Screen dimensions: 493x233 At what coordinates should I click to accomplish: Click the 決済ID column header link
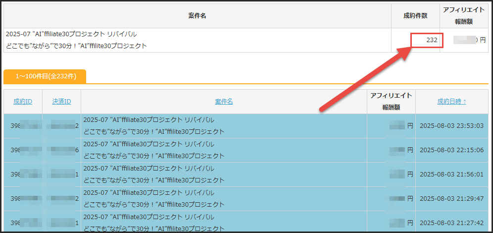click(61, 102)
